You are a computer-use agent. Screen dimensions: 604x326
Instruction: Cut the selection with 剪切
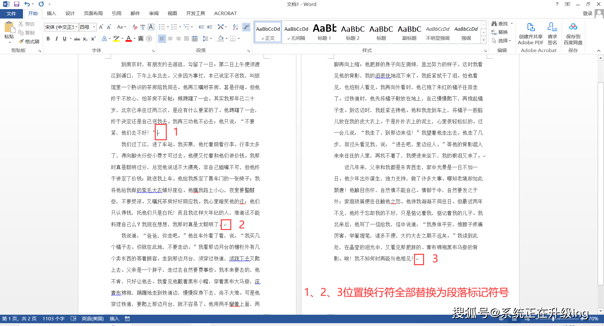click(x=26, y=24)
